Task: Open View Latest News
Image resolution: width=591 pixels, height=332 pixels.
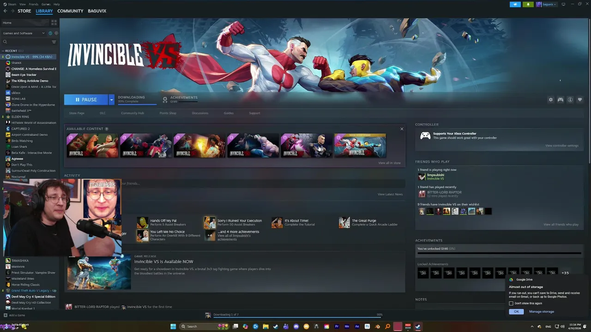Action: pos(390,194)
